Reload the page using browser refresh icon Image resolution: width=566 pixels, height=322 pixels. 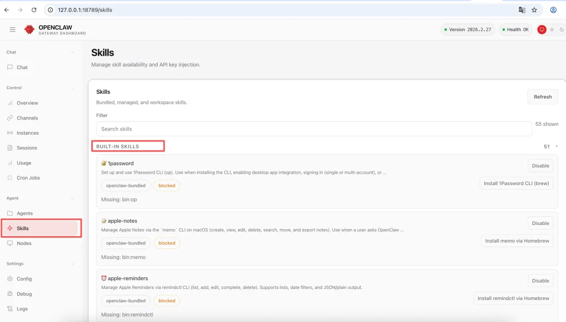tap(34, 10)
